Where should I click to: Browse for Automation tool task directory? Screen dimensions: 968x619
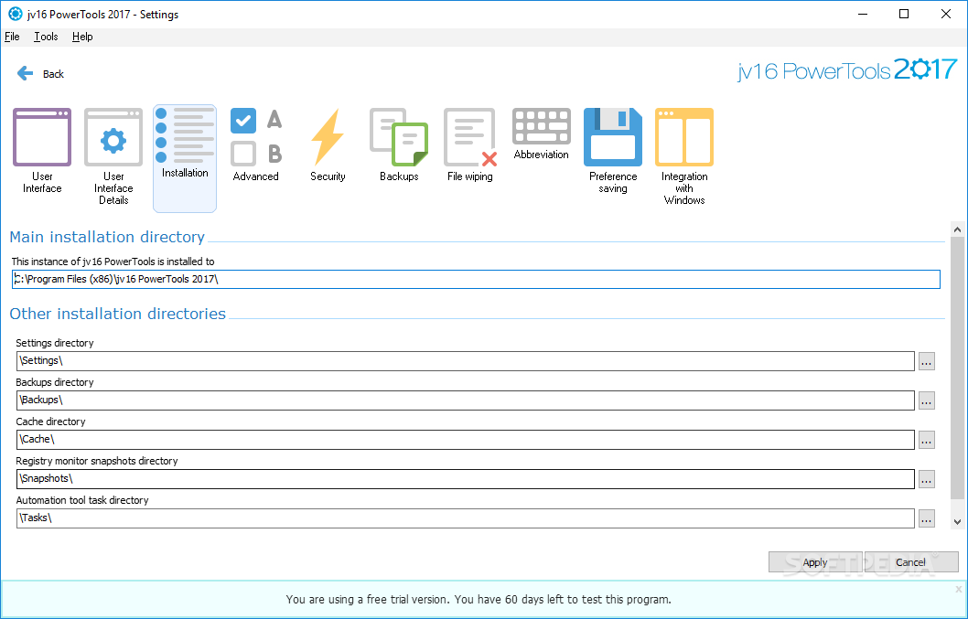[x=926, y=518]
